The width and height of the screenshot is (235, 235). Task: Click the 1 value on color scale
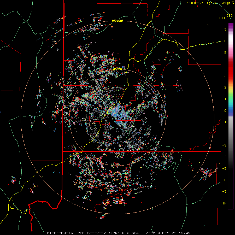pyautogui.click(x=225, y=99)
